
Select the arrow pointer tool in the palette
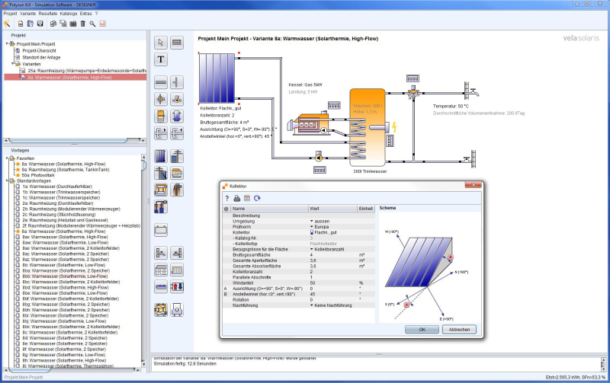(161, 43)
